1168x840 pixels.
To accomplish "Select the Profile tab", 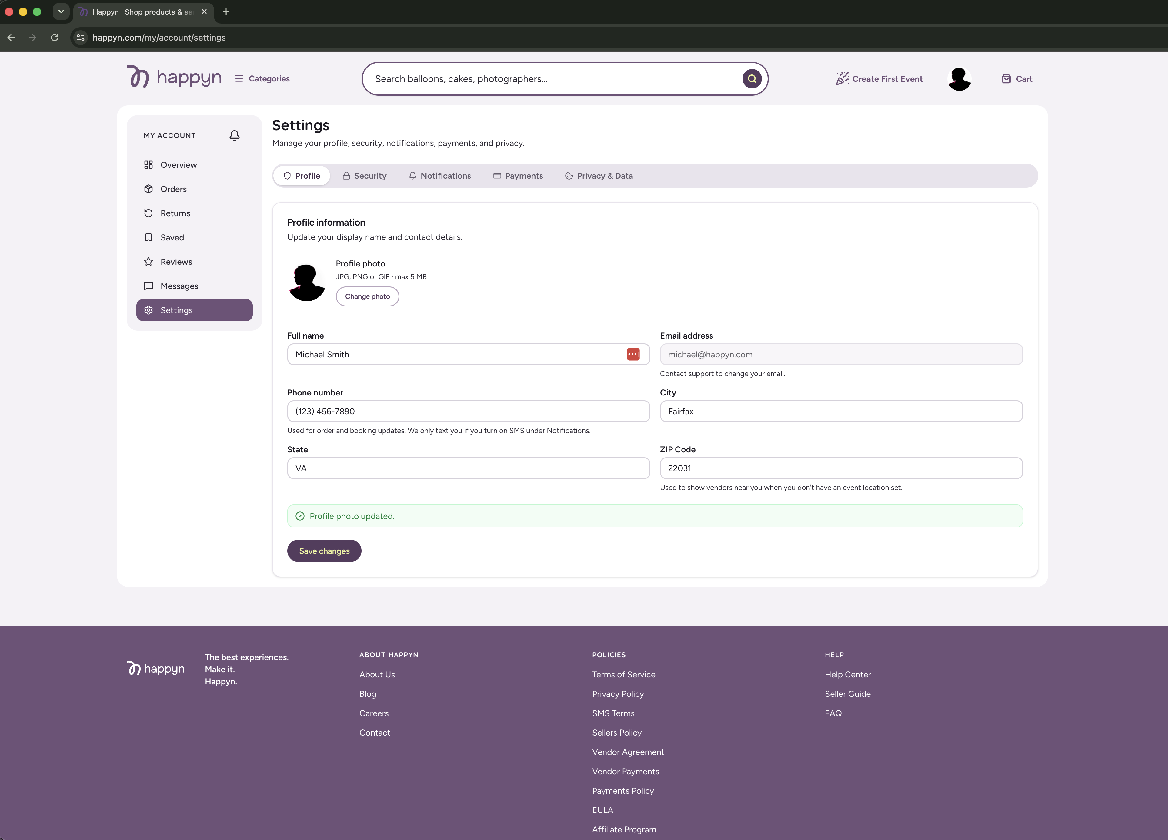I will 302,176.
